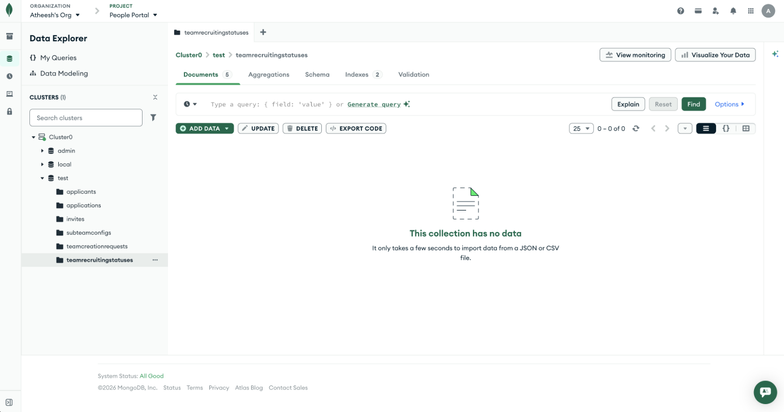Refresh the documents list with the reload icon

click(636, 128)
